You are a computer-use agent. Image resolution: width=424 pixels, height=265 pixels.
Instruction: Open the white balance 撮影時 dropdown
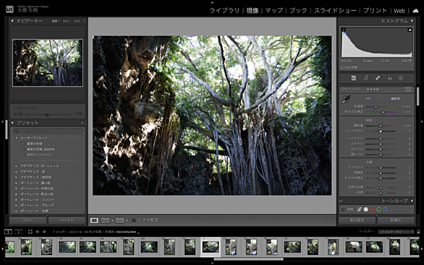click(397, 98)
